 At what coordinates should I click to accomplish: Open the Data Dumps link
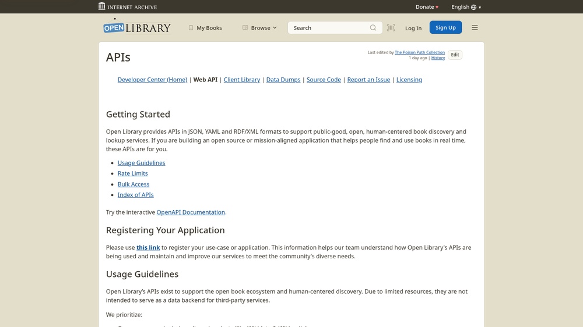283,80
